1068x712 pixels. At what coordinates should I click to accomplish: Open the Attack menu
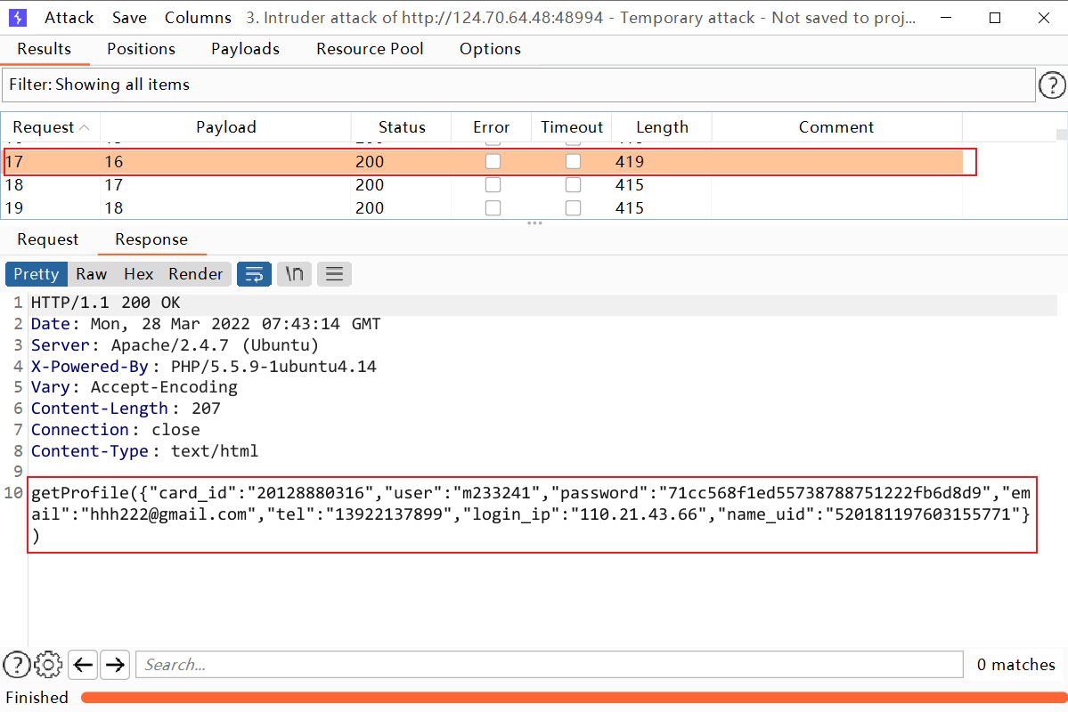point(69,18)
